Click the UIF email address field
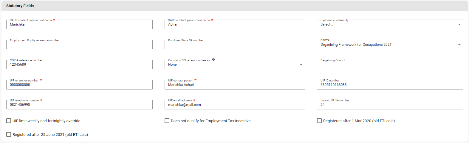469x143 pixels. tap(234, 105)
